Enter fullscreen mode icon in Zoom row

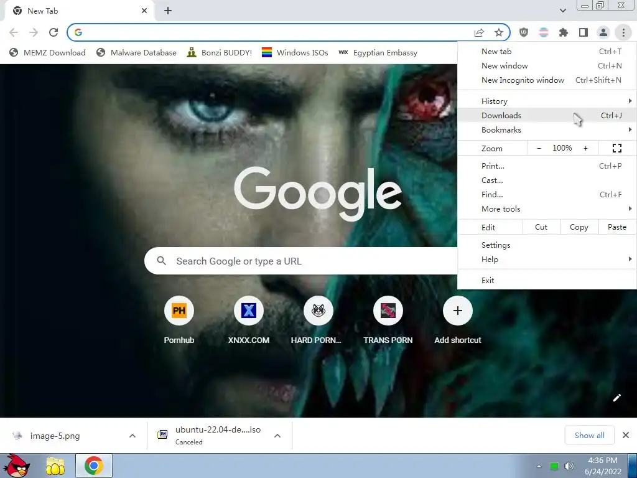(617, 148)
